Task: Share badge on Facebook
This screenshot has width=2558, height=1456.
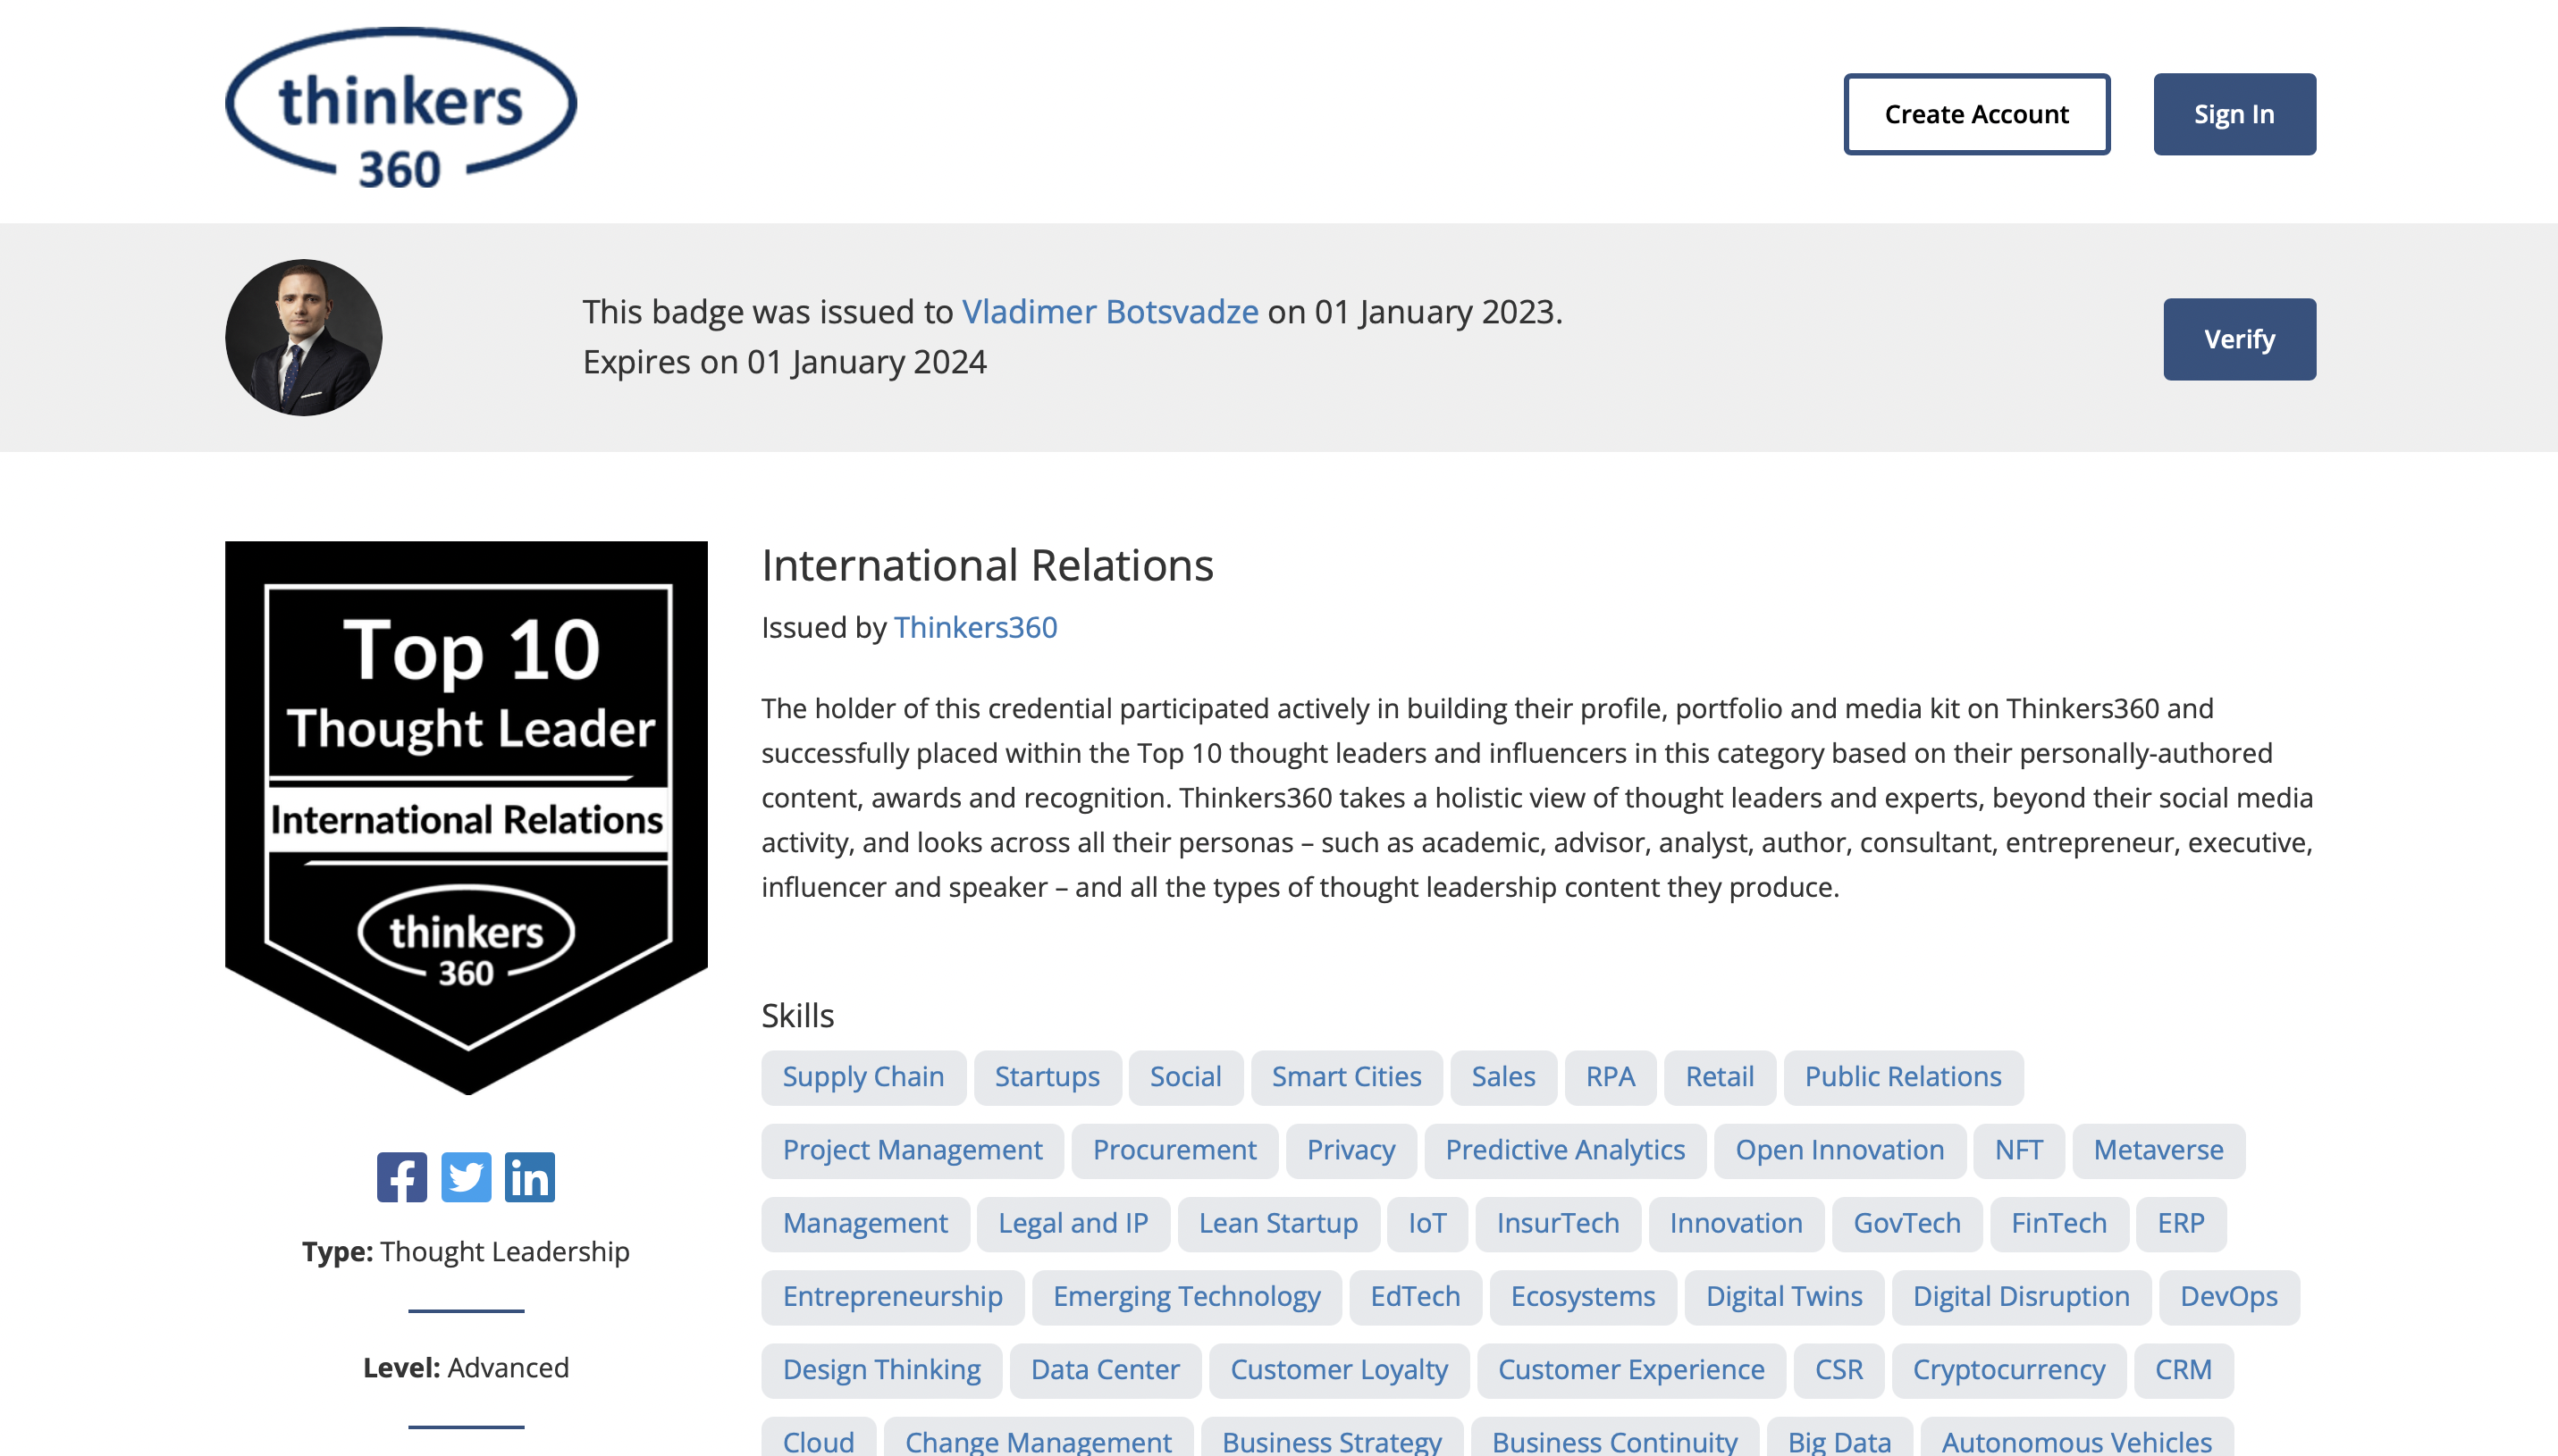Action: coord(402,1177)
